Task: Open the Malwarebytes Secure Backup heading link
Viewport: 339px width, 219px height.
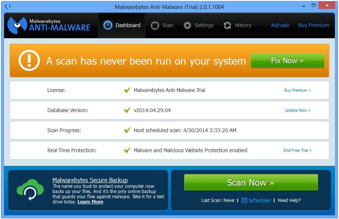Action: tap(90, 180)
